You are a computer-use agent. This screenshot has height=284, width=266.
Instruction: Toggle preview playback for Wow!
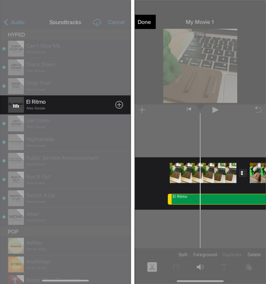[3, 217]
